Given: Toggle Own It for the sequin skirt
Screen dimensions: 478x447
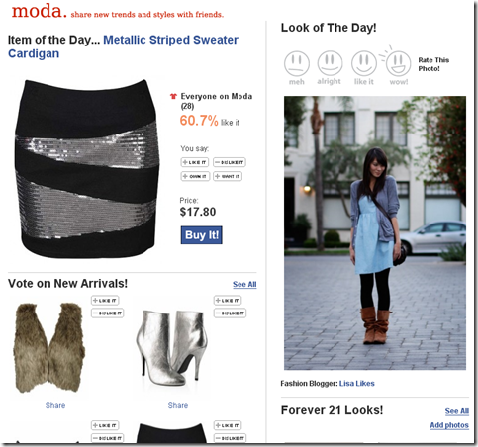Looking at the screenshot, I should pos(195,176).
